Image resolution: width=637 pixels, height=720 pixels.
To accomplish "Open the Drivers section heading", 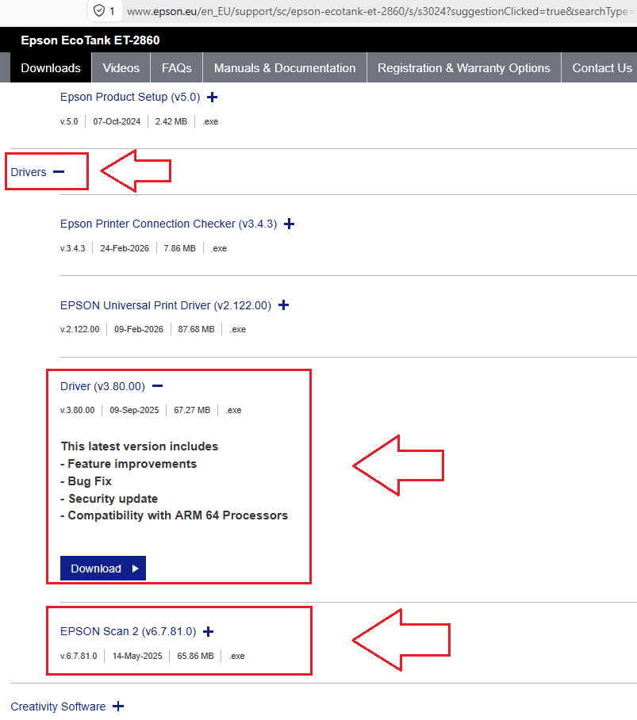I will tap(29, 172).
